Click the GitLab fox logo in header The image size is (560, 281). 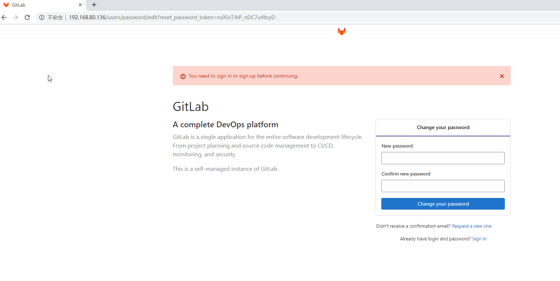point(341,32)
